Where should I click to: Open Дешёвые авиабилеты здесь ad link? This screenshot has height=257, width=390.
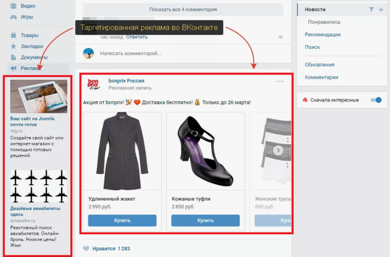(x=35, y=211)
